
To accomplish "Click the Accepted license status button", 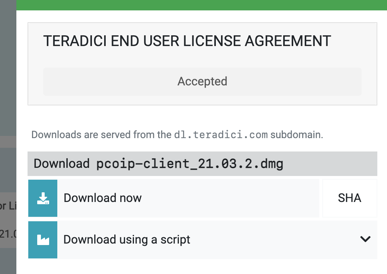I will coord(202,81).
